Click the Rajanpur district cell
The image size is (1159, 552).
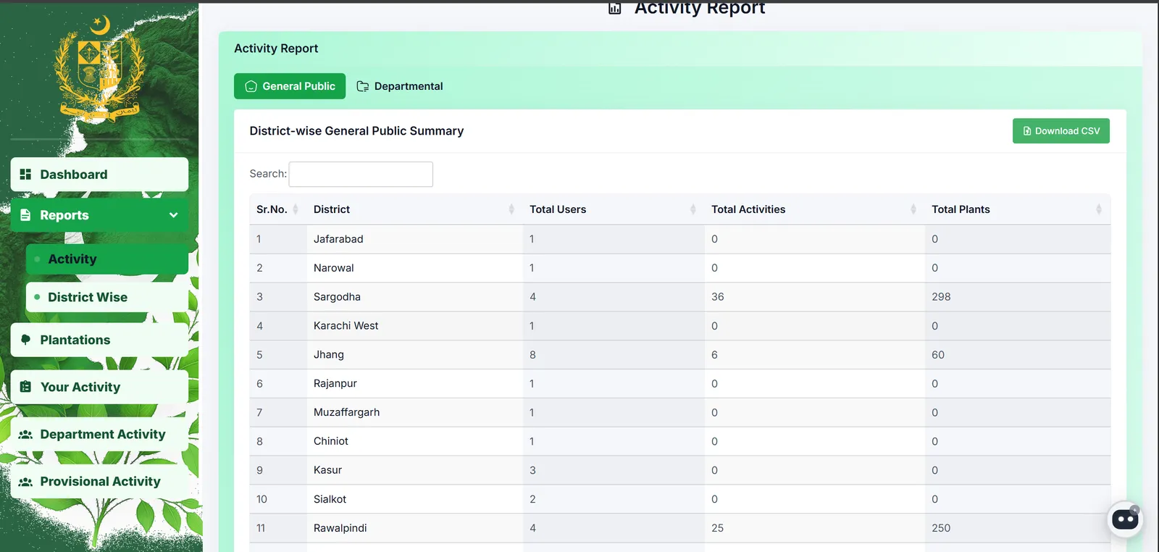[414, 384]
